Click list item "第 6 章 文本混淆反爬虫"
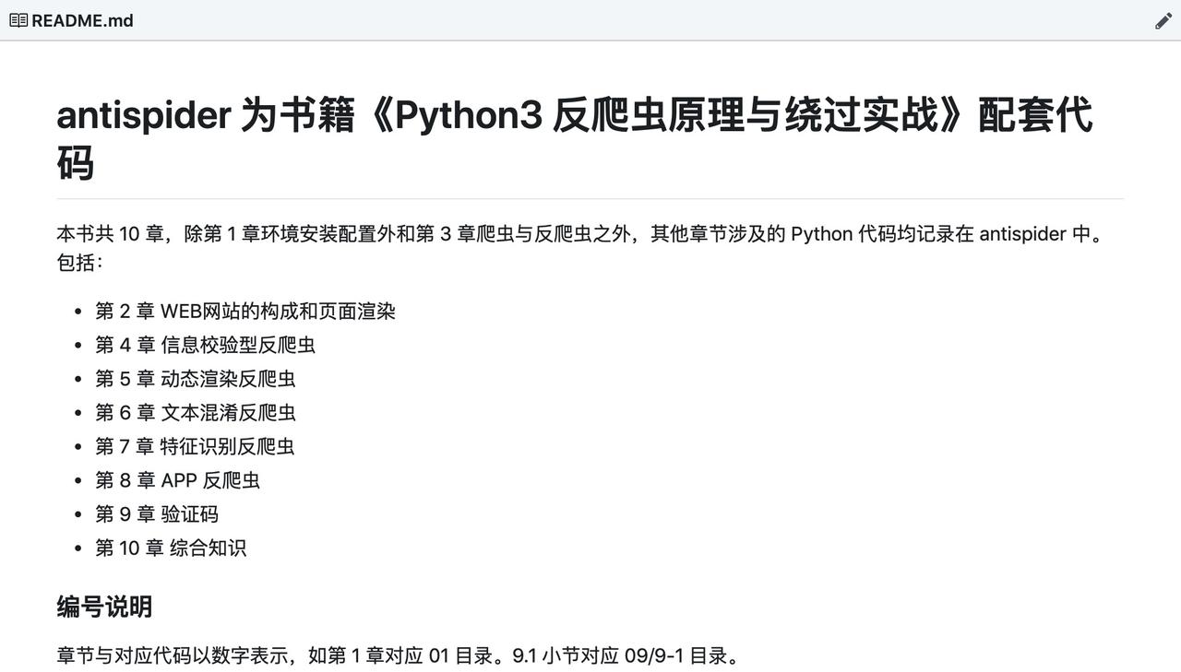1181x672 pixels. [x=196, y=413]
